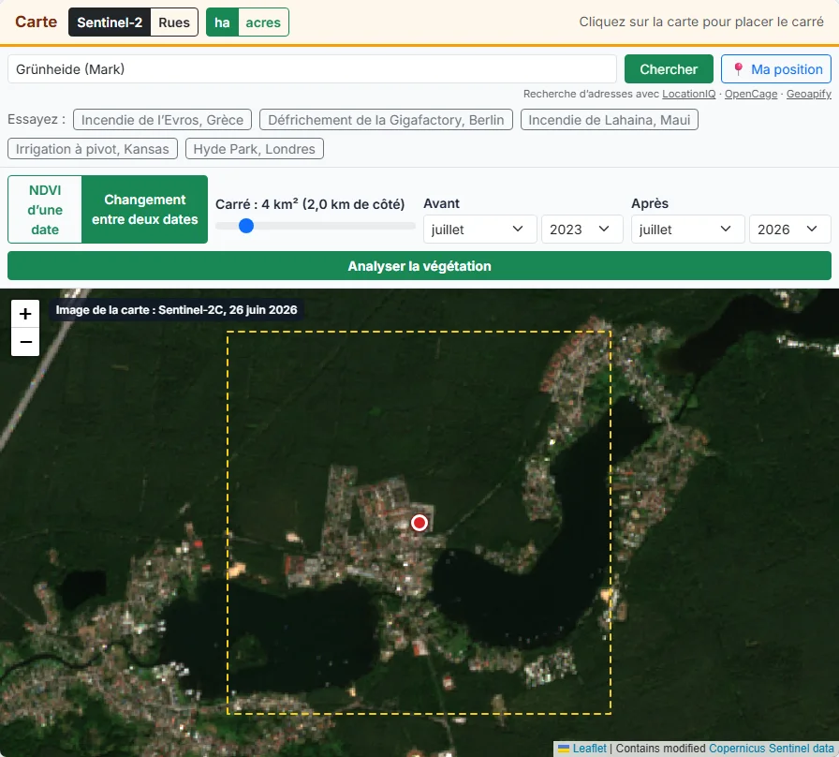This screenshot has height=757, width=839.
Task: Select acres as the area unit
Action: 263,22
